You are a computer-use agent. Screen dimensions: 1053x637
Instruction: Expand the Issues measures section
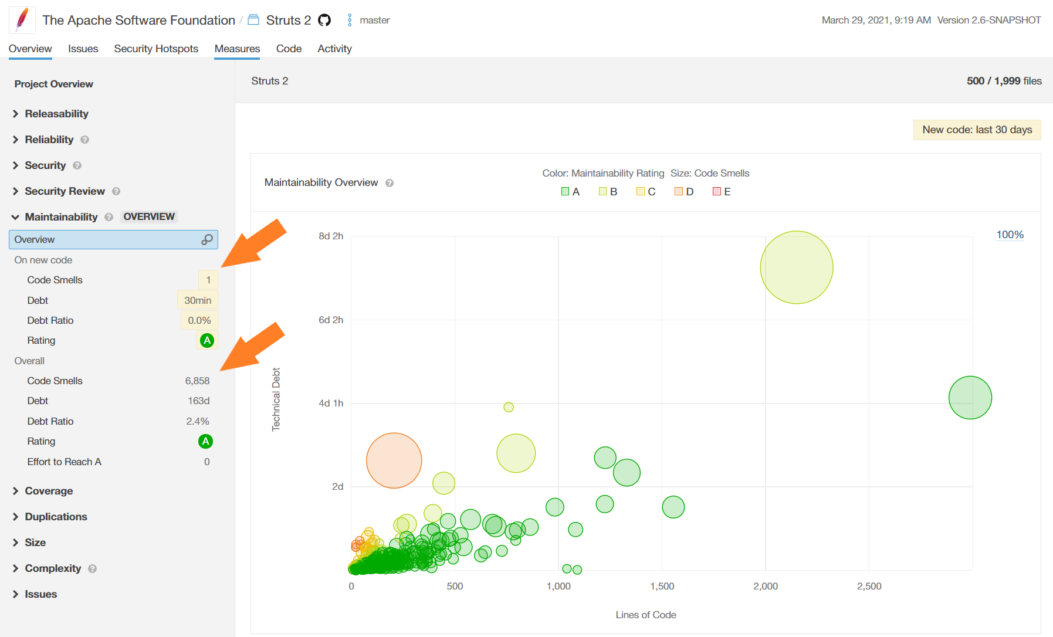point(35,594)
